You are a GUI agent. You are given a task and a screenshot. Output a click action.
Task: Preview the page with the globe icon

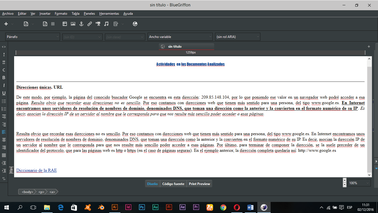[135, 24]
